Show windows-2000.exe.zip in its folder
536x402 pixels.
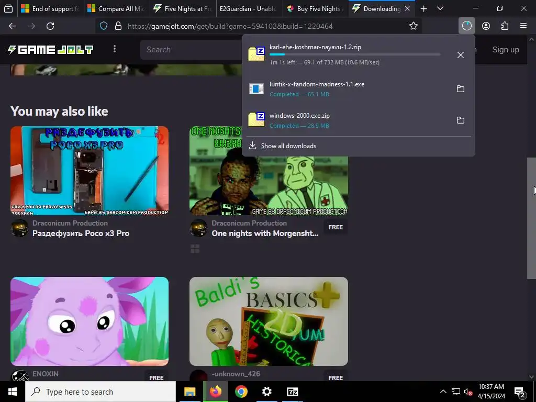pyautogui.click(x=461, y=120)
